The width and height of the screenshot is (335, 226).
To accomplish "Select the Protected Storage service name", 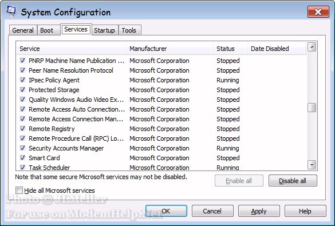I will (x=54, y=90).
